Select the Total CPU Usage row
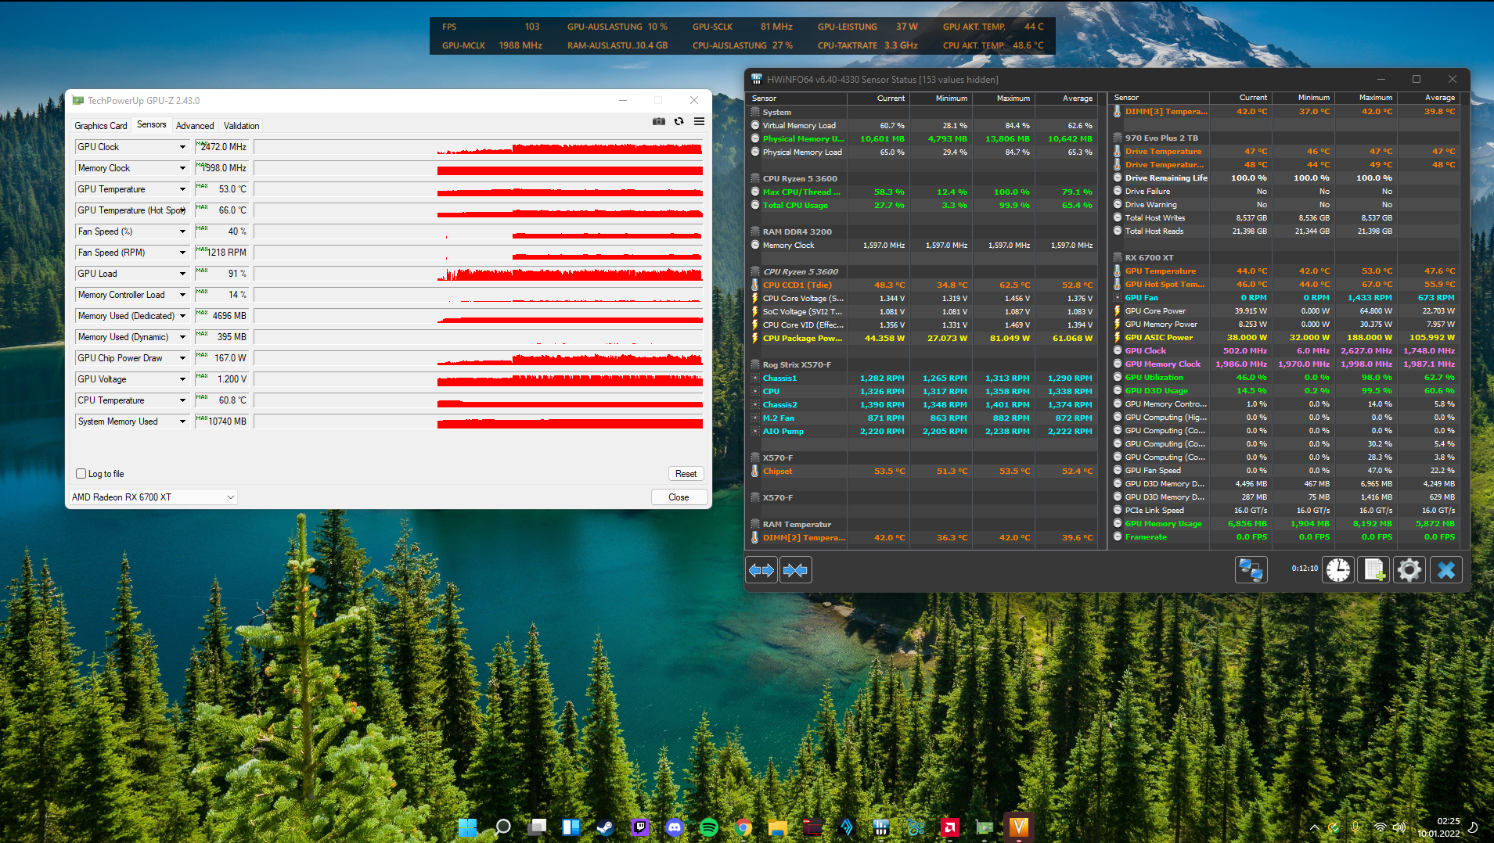Screen dimensions: 1494x843 (923, 206)
